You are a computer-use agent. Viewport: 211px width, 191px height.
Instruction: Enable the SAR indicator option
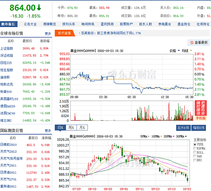[195, 156]
